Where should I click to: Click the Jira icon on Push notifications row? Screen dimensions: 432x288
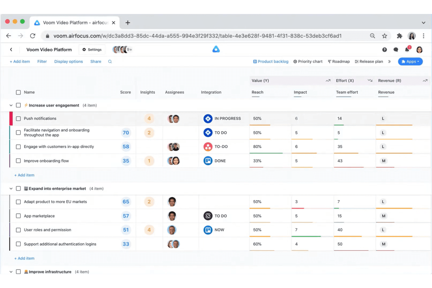point(208,118)
